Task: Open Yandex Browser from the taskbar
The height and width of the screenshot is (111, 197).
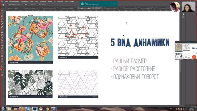Action: click(41, 109)
